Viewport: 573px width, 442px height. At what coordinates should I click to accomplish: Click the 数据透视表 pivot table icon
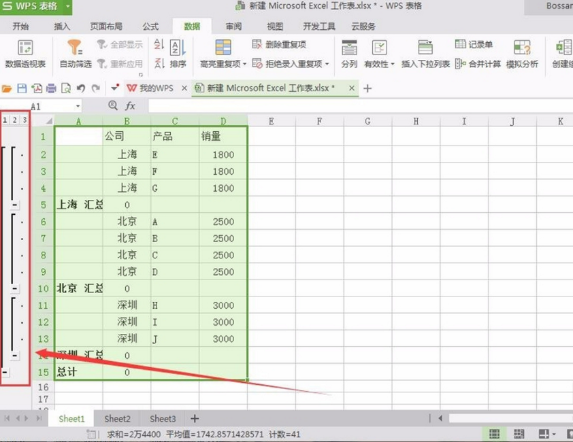tap(25, 48)
